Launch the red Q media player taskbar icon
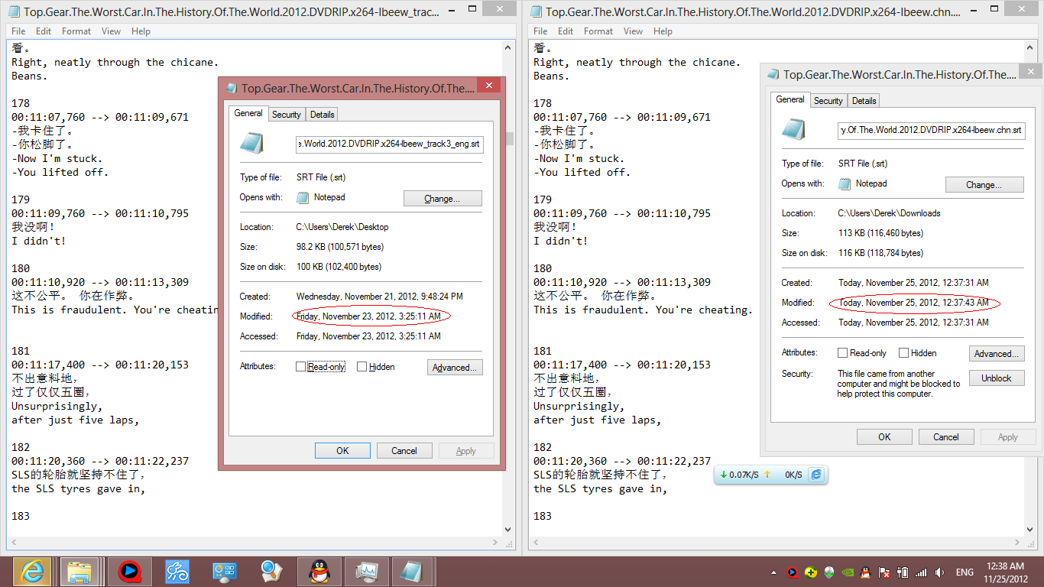Screen dimensions: 1044x587 tap(128, 571)
